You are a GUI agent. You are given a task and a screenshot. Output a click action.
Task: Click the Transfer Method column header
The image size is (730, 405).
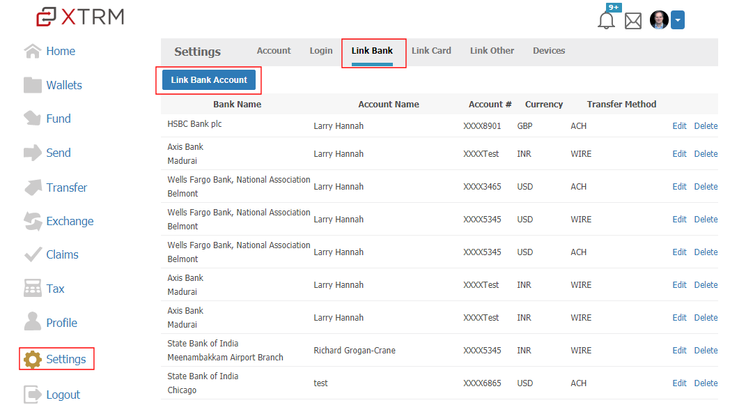621,105
